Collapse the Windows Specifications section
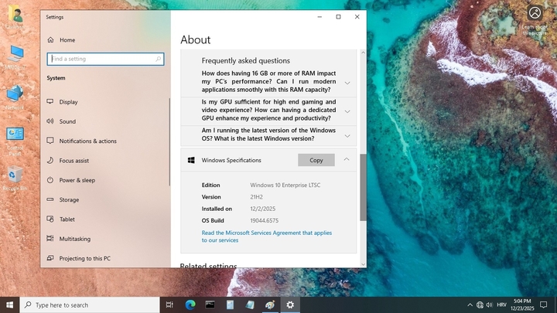Image resolution: width=557 pixels, height=313 pixels. point(347,160)
